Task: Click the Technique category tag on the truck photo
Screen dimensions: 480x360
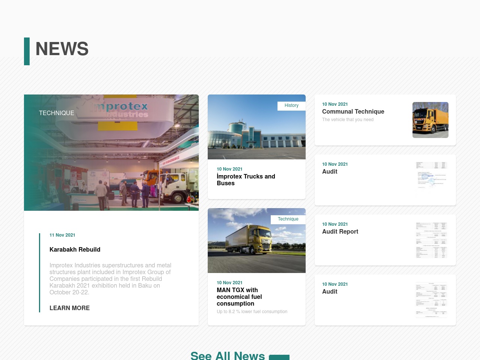Action: (x=288, y=219)
